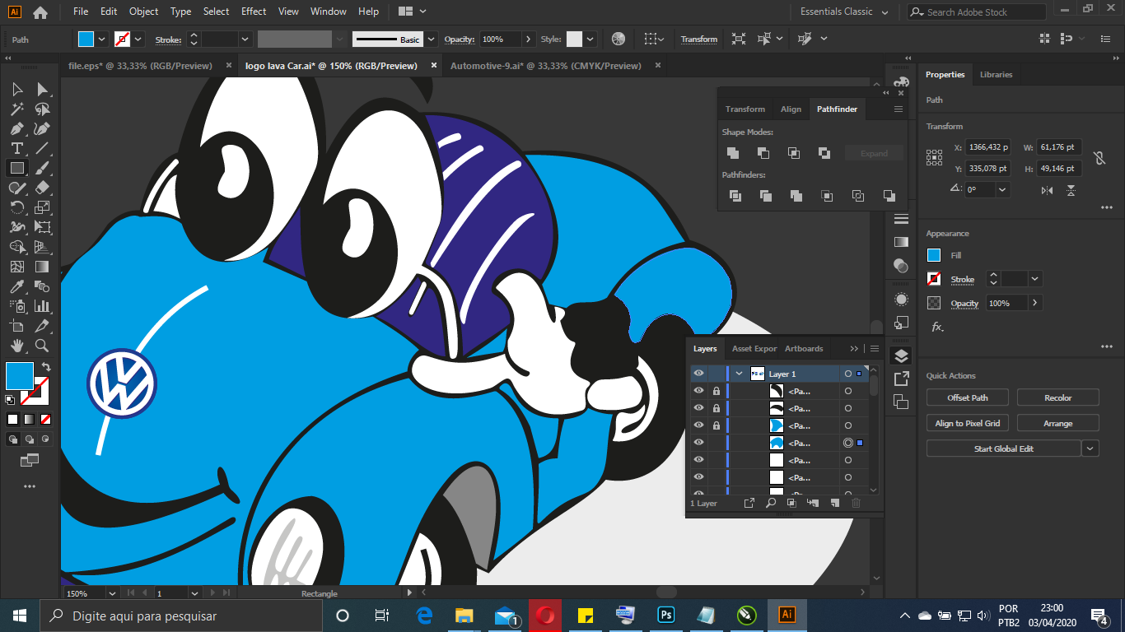This screenshot has width=1125, height=632.
Task: Open Start Global Edit options arrow
Action: pos(1090,448)
